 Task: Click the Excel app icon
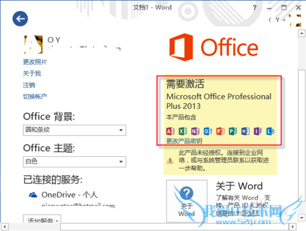[x=183, y=131]
